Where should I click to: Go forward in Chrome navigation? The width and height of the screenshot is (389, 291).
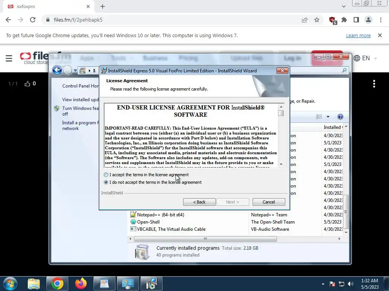tap(21, 20)
